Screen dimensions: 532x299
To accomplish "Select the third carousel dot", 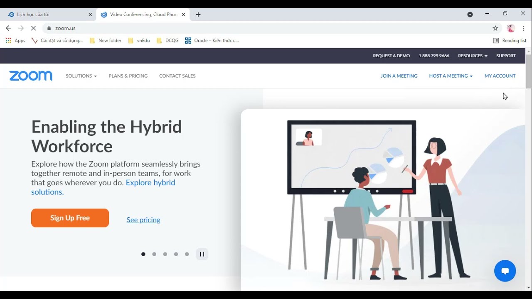I will pyautogui.click(x=165, y=254).
